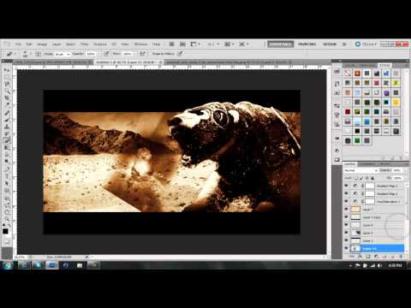The width and height of the screenshot is (411, 308).
Task: Open the Image menu
Action: coord(42,44)
